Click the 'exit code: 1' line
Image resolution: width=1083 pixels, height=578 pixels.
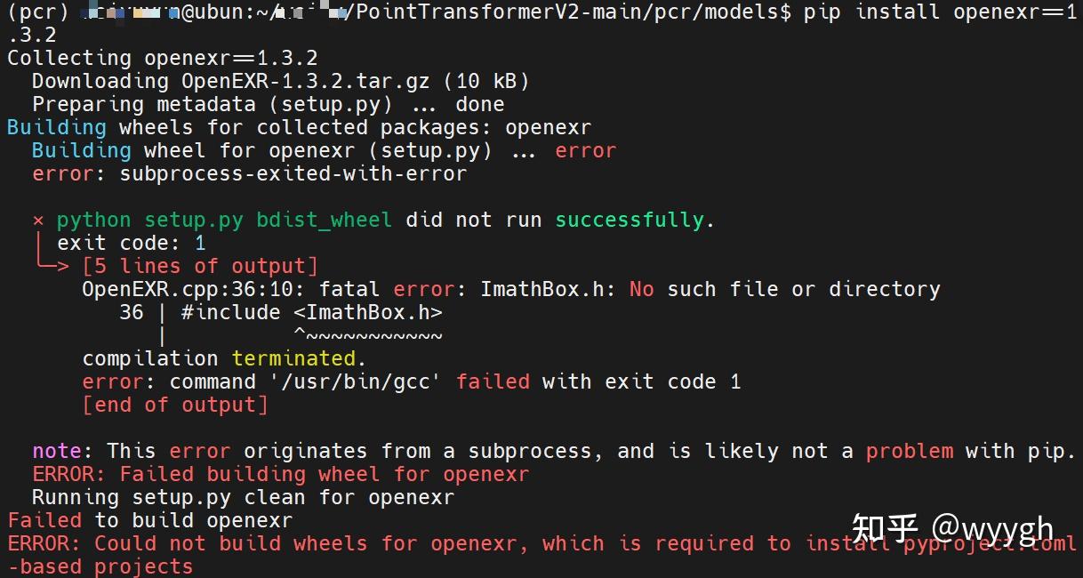[132, 243]
